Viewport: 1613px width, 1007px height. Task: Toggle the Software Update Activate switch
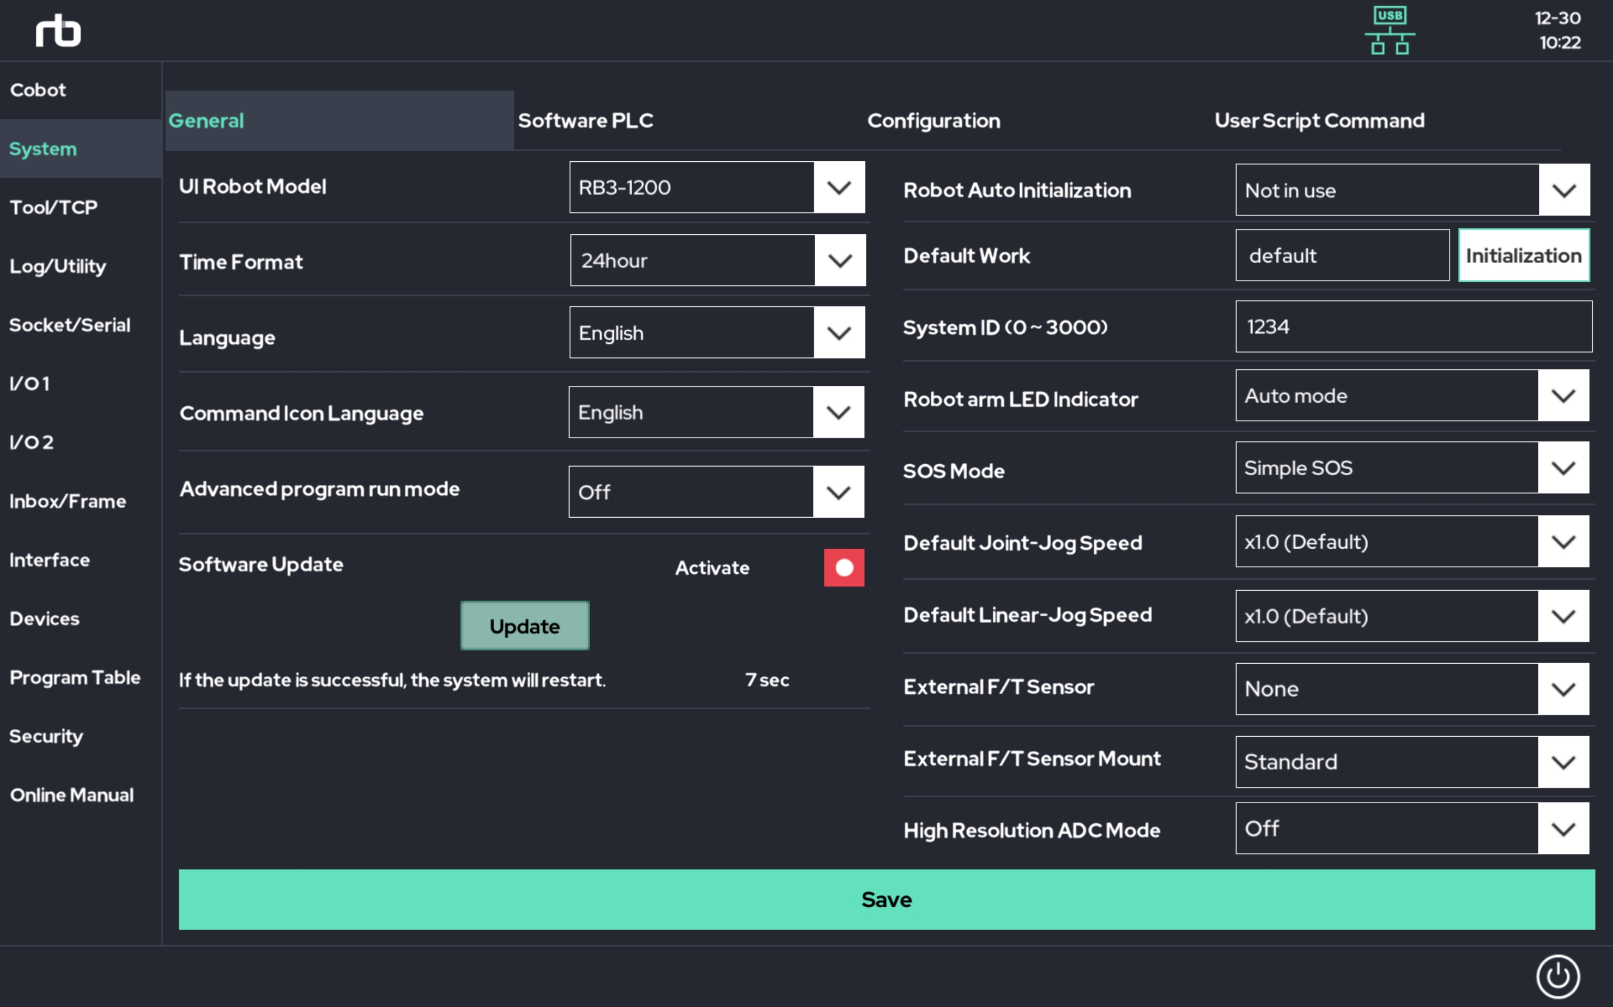click(843, 567)
